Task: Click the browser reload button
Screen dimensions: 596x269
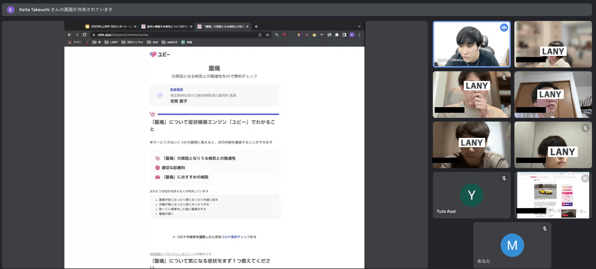Action: 84,35
